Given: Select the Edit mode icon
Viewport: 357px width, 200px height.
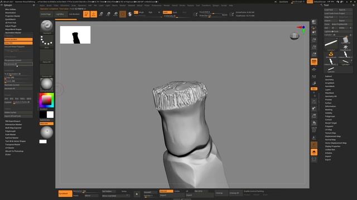Looking at the screenshot, I should (86, 14).
